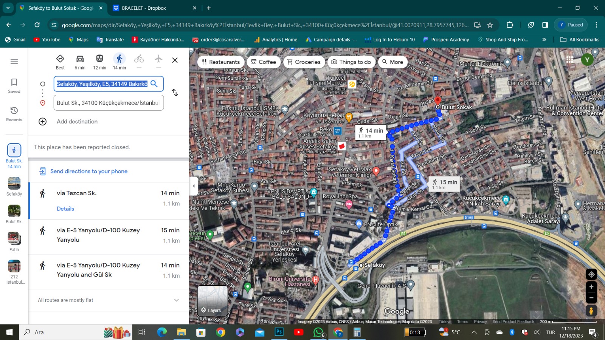Screen dimensions: 605x340
Task: Expand hidden bookmarks chevron in bookmarks bar
Action: point(544,40)
